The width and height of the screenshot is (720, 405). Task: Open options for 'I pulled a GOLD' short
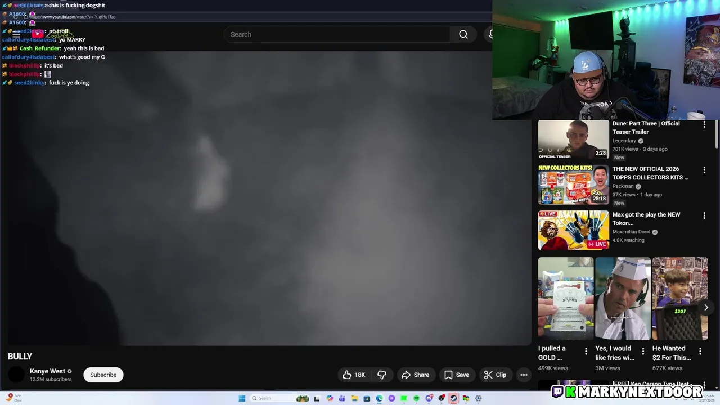(x=586, y=352)
